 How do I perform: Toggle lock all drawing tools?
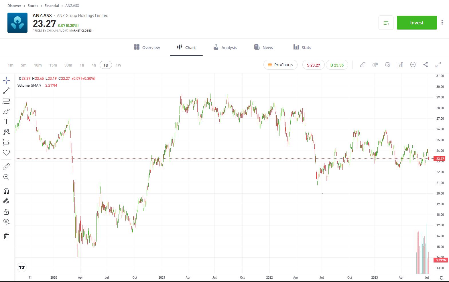coord(6,212)
